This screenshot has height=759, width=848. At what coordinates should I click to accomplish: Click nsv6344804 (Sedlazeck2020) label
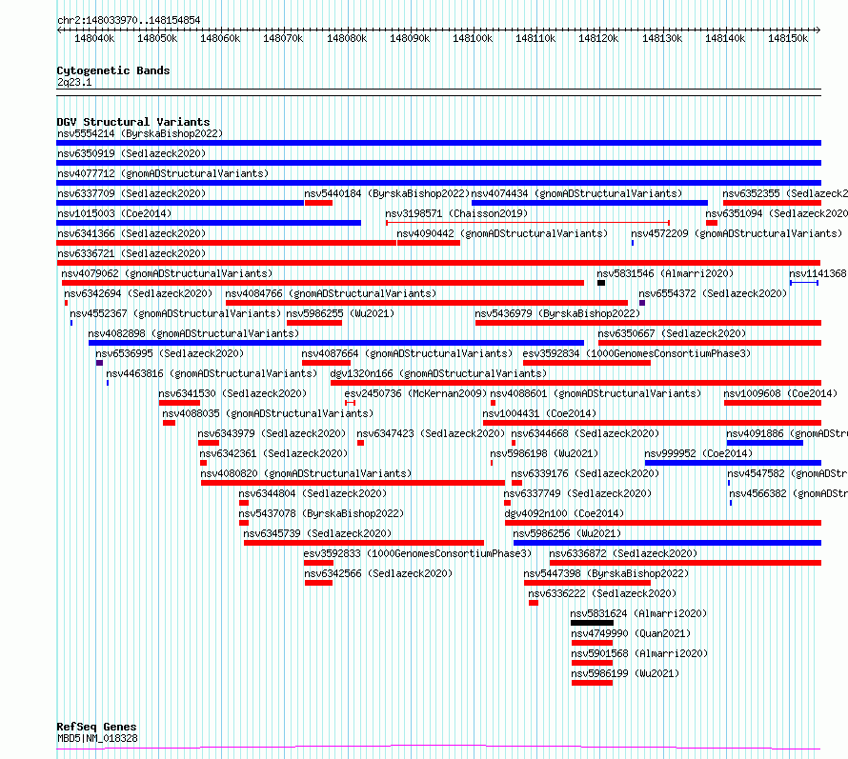[x=313, y=493]
